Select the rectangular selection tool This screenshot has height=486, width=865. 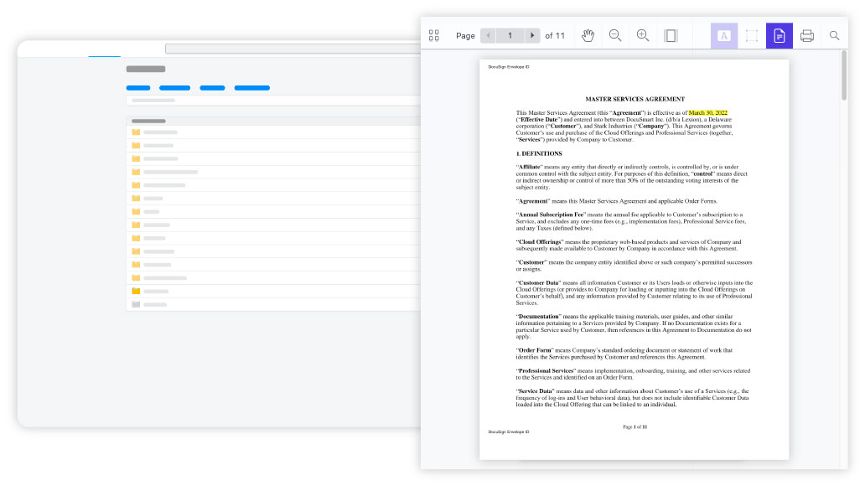click(x=751, y=35)
